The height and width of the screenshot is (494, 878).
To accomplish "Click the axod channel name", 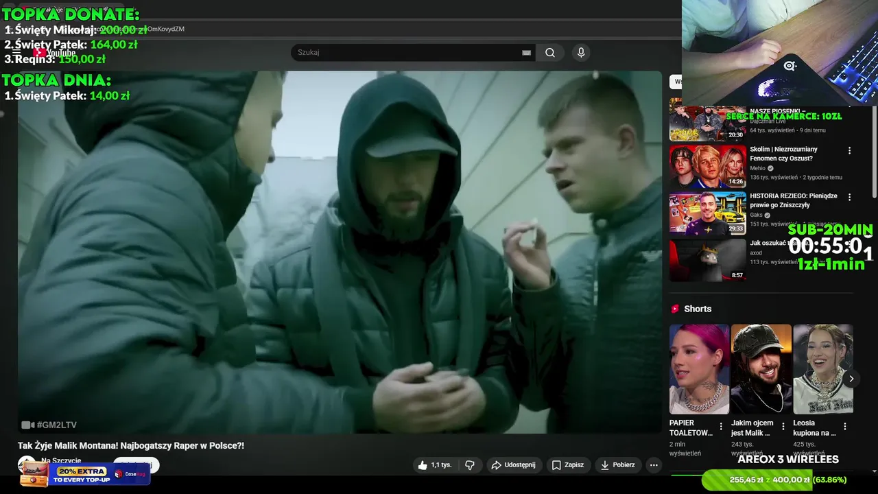I will pos(756,252).
